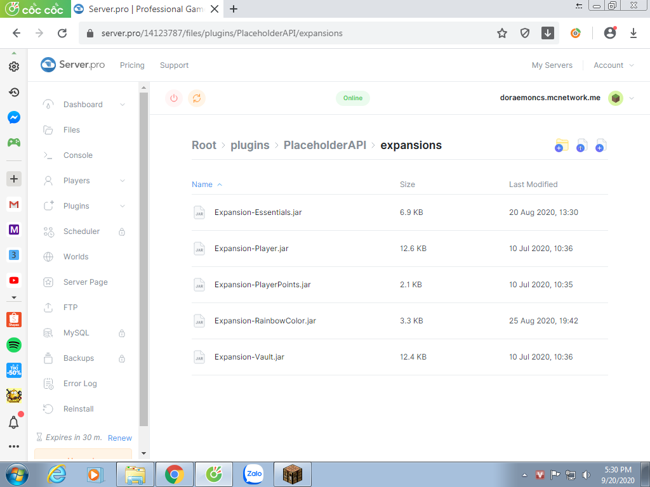
Task: Open Zalo from the taskbar
Action: coord(254,474)
